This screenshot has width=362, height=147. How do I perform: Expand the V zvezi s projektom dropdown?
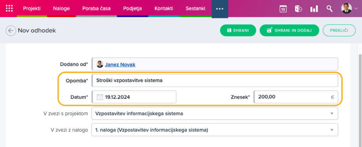point(331,114)
